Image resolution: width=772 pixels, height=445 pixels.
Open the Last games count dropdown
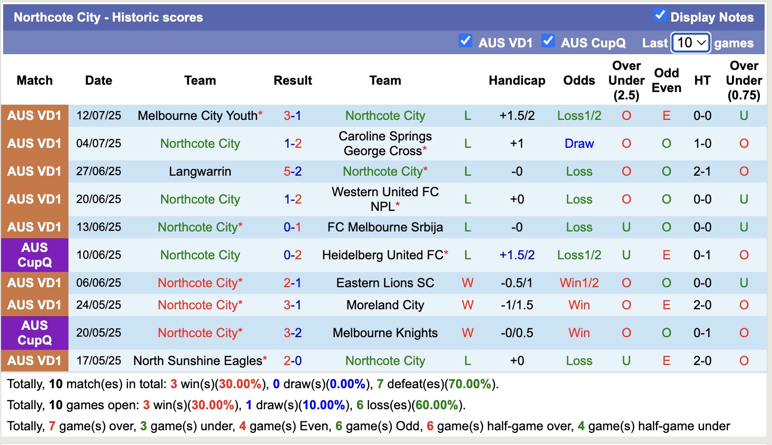point(690,43)
